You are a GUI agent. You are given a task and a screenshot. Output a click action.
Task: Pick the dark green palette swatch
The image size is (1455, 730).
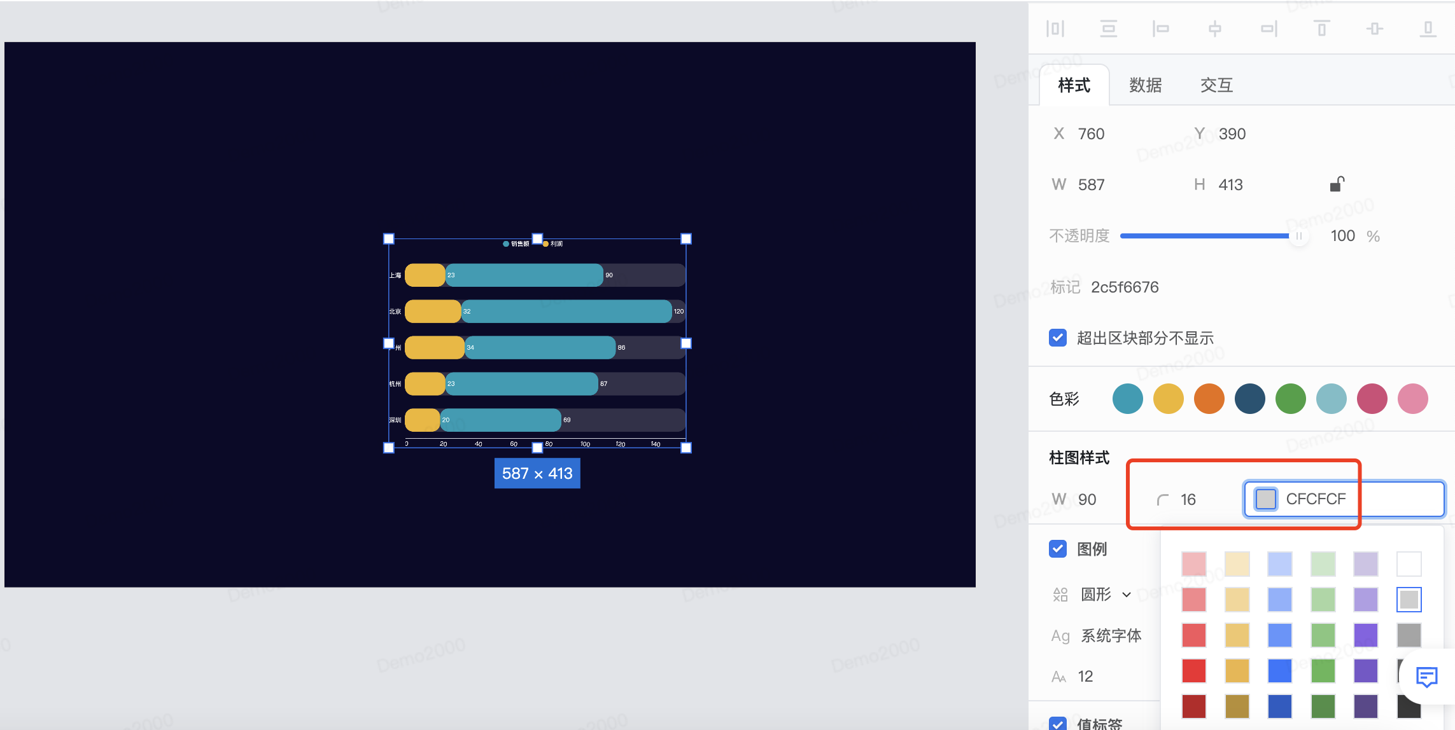tap(1323, 706)
